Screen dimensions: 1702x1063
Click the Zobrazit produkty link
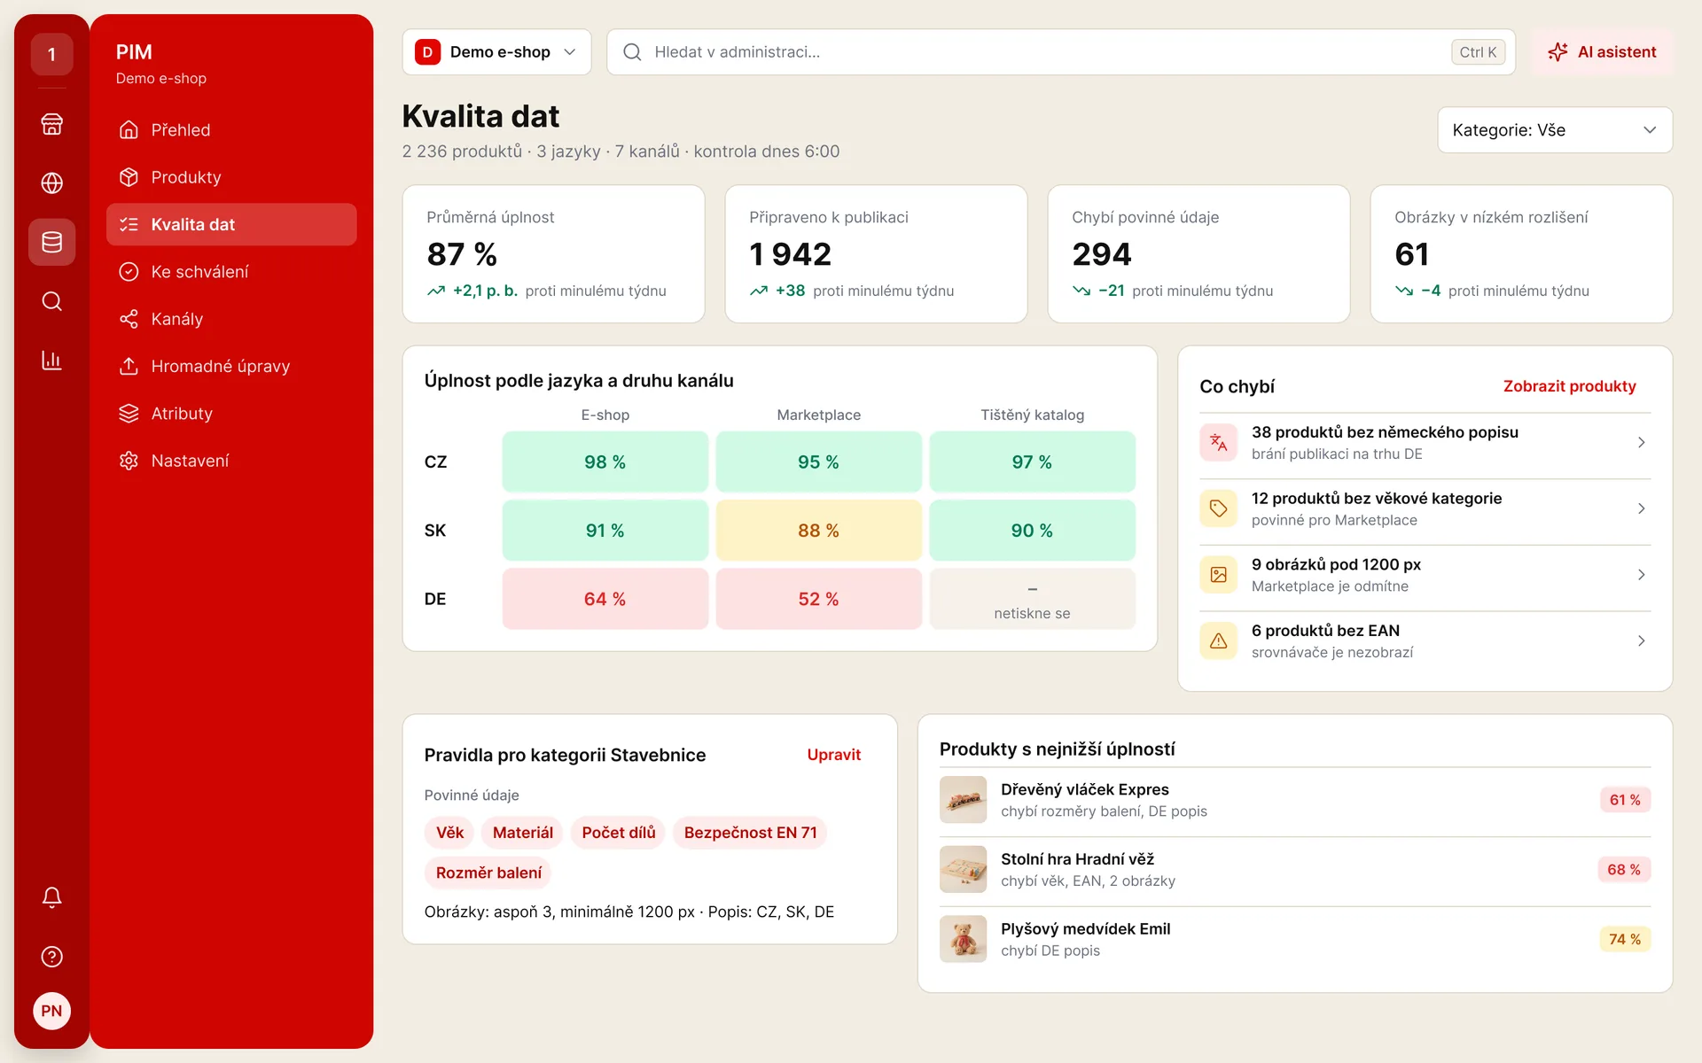1569,386
